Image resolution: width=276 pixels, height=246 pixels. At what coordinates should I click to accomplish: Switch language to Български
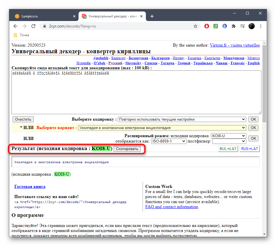click(x=160, y=58)
